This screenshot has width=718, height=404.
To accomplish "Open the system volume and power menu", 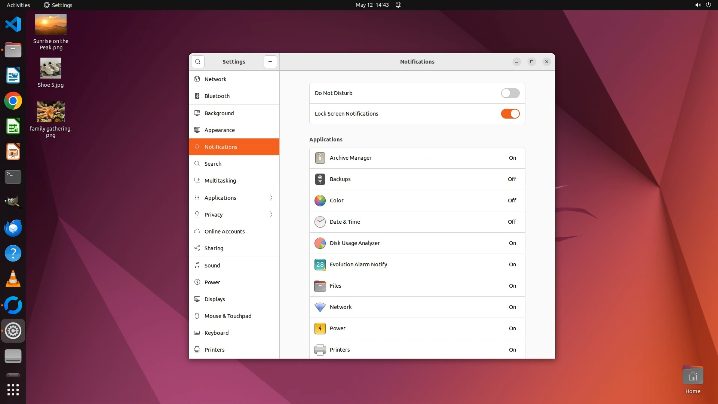I will [703, 5].
